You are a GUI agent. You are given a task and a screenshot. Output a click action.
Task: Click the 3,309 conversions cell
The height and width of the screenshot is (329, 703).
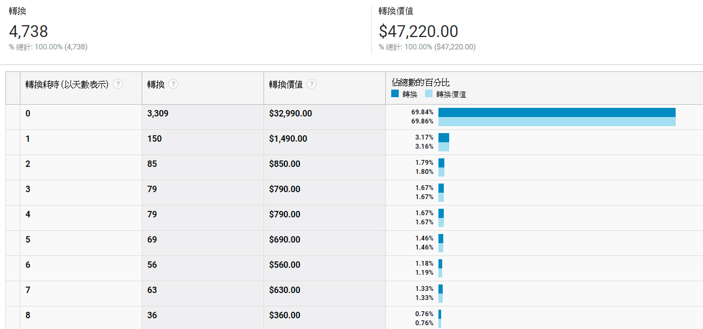tap(158, 114)
